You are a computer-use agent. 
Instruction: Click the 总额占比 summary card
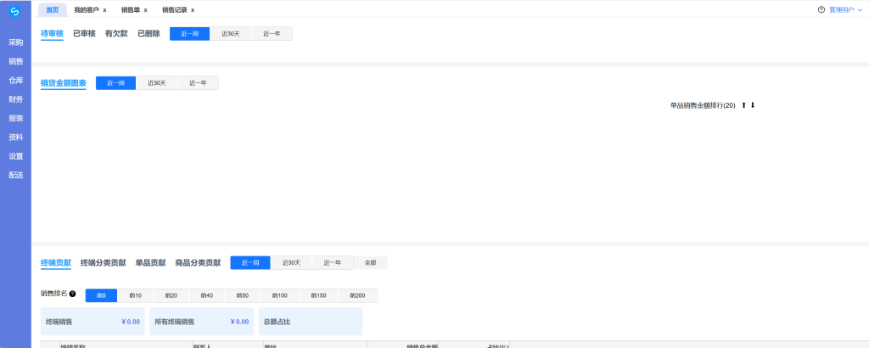(x=311, y=322)
